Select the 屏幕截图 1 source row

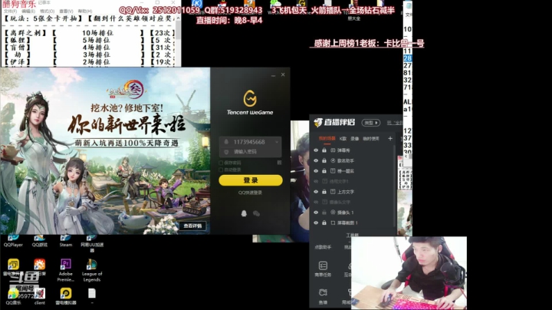point(353,223)
